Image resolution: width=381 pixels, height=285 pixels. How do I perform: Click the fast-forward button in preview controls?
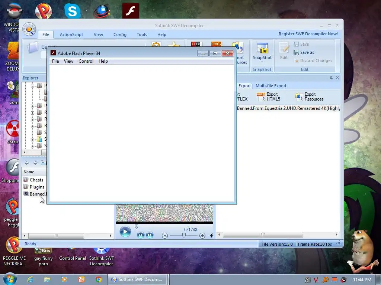(x=150, y=235)
